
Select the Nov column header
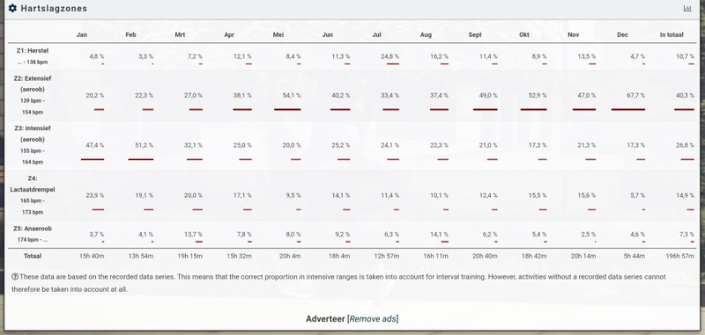(x=574, y=34)
